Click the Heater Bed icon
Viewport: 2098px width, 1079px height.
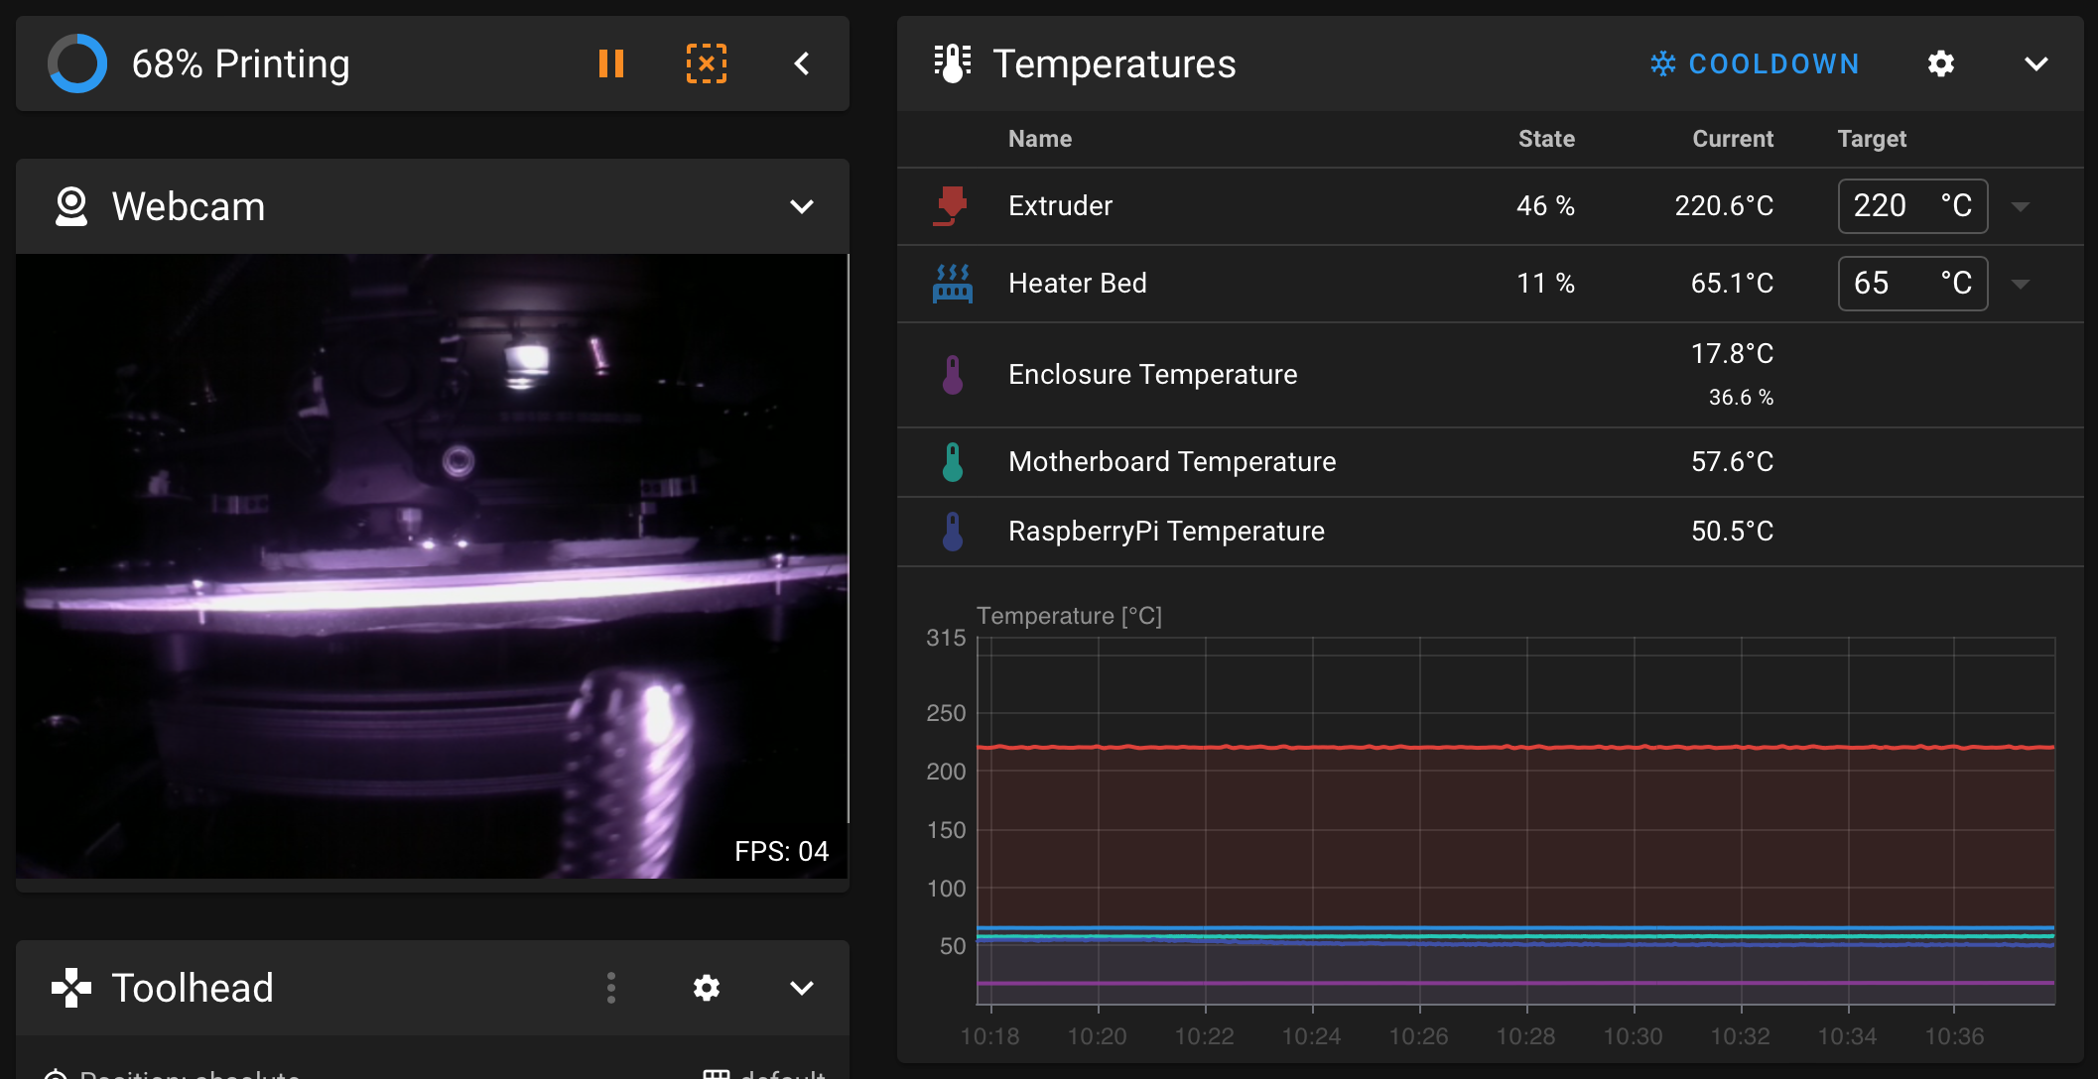[952, 284]
